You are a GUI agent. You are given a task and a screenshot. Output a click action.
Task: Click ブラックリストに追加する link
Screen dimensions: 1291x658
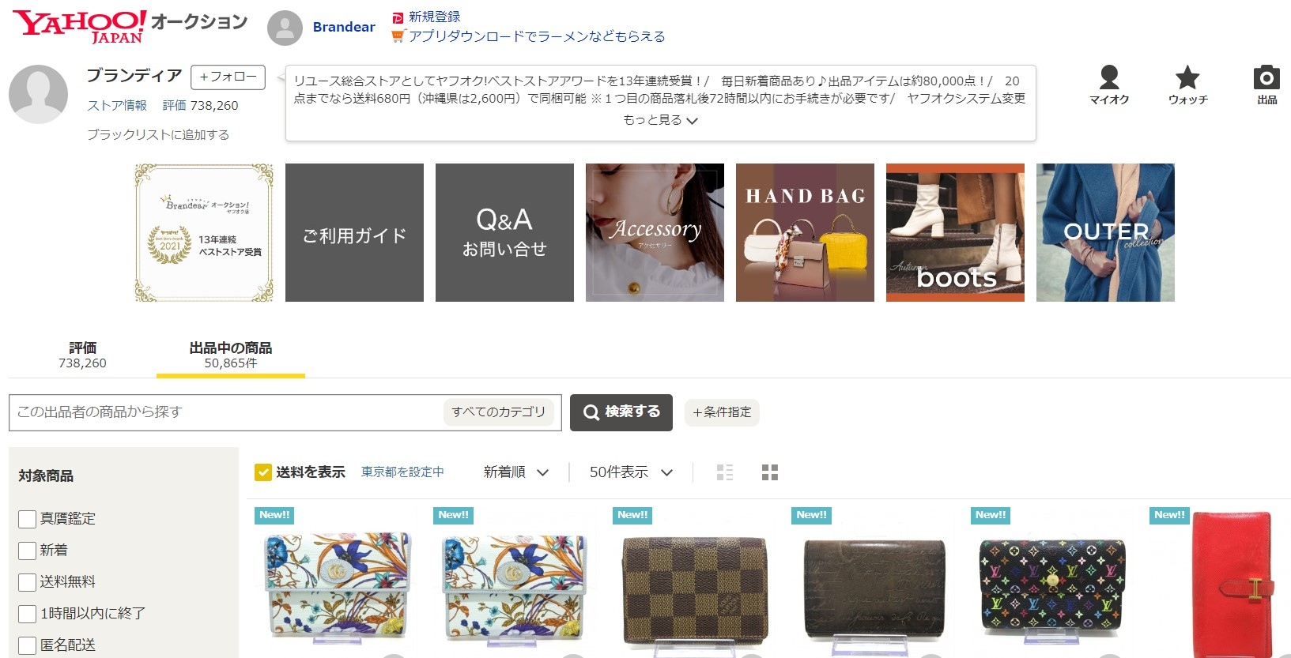click(x=158, y=134)
